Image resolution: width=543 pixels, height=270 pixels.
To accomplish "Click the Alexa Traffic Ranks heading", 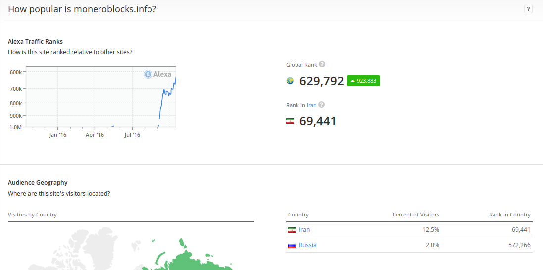I will (35, 41).
